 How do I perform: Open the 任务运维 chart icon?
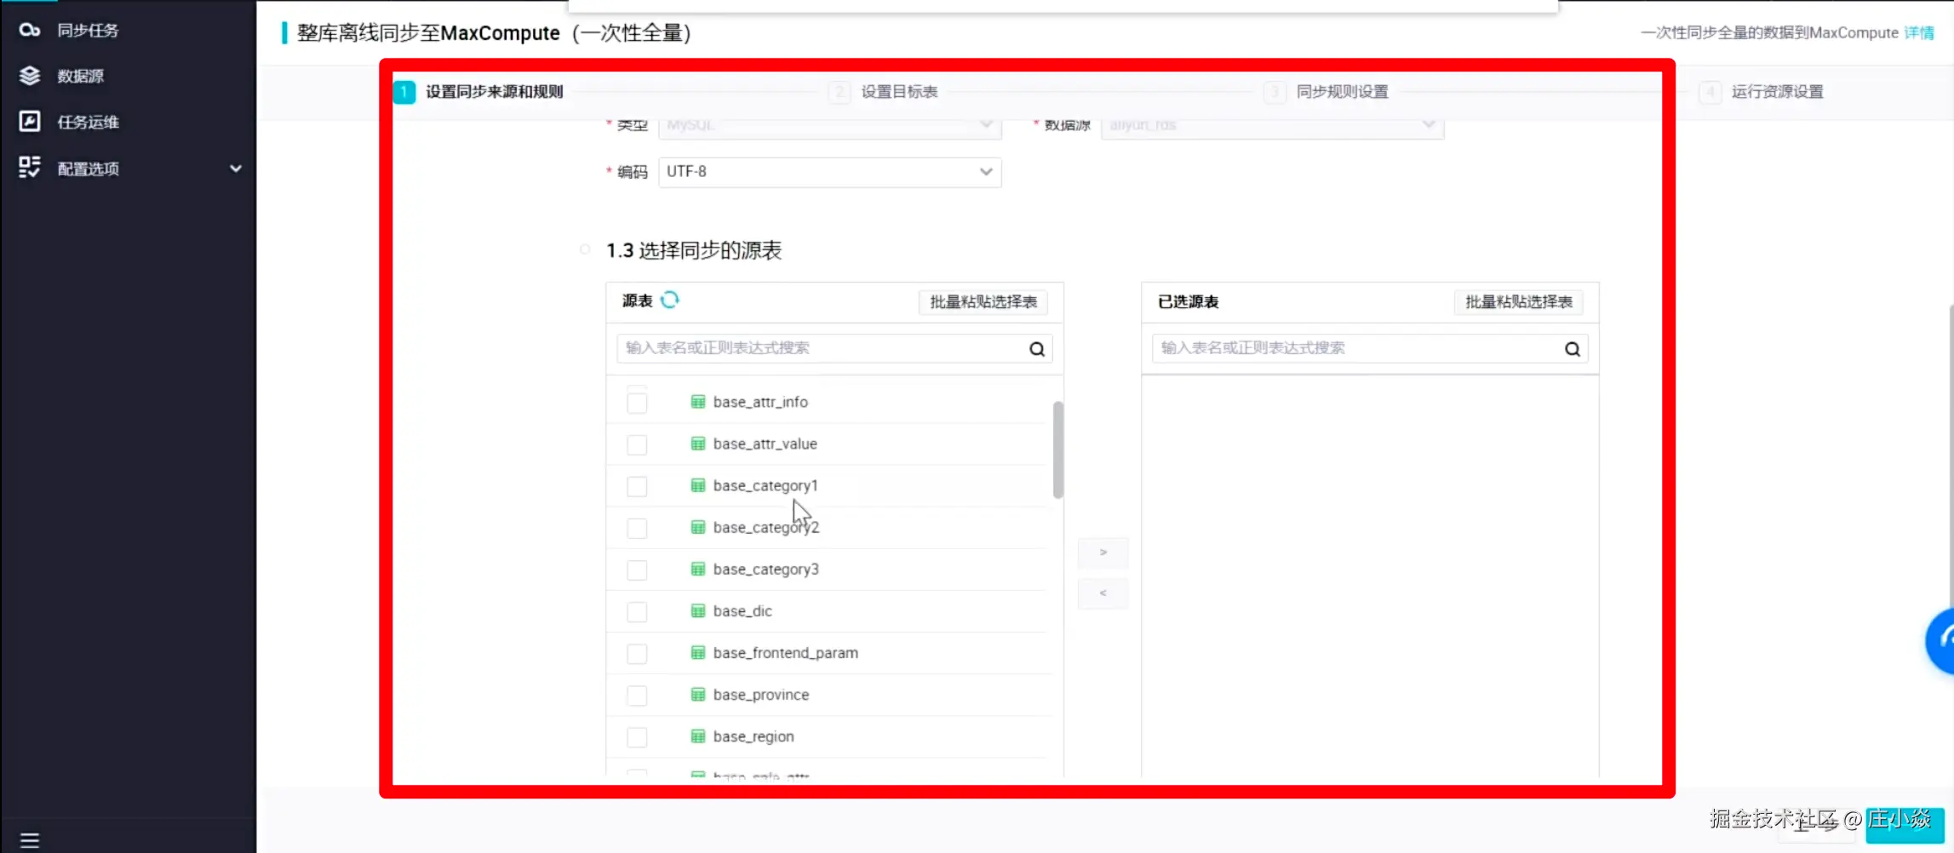click(x=30, y=122)
